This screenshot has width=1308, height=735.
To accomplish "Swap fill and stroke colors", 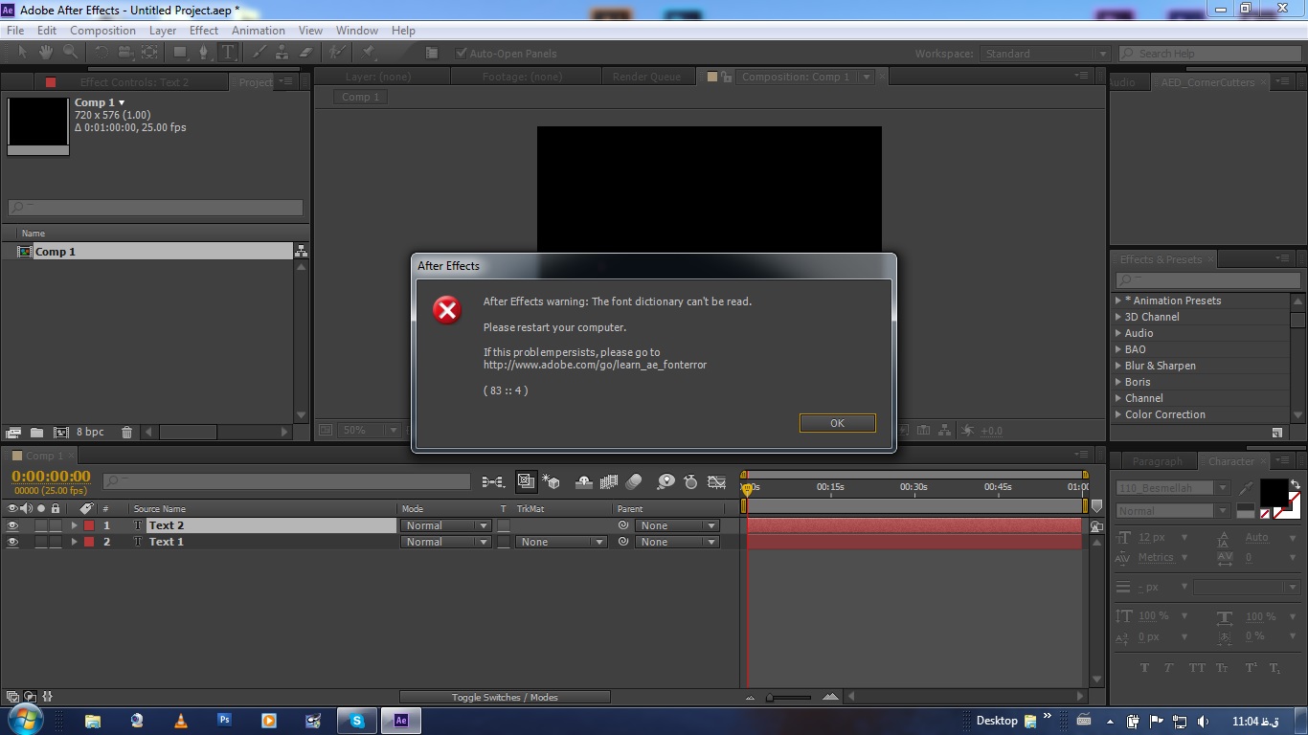I will [1296, 484].
